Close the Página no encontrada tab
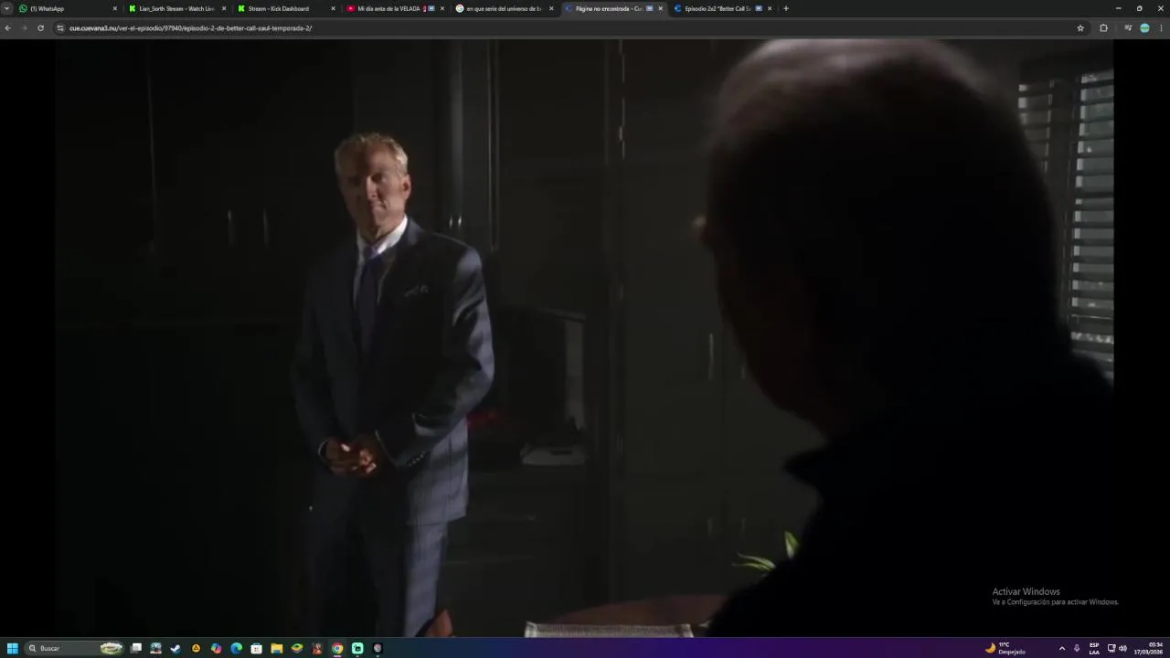Screen dimensions: 1170x658 coord(661,8)
